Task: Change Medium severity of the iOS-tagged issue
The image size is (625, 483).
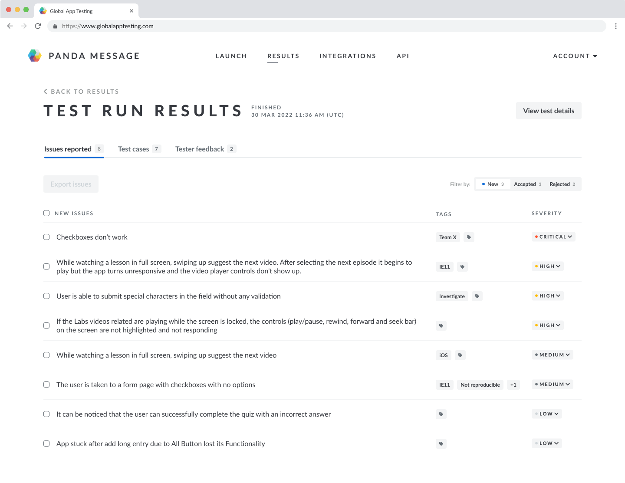Action: (x=553, y=355)
